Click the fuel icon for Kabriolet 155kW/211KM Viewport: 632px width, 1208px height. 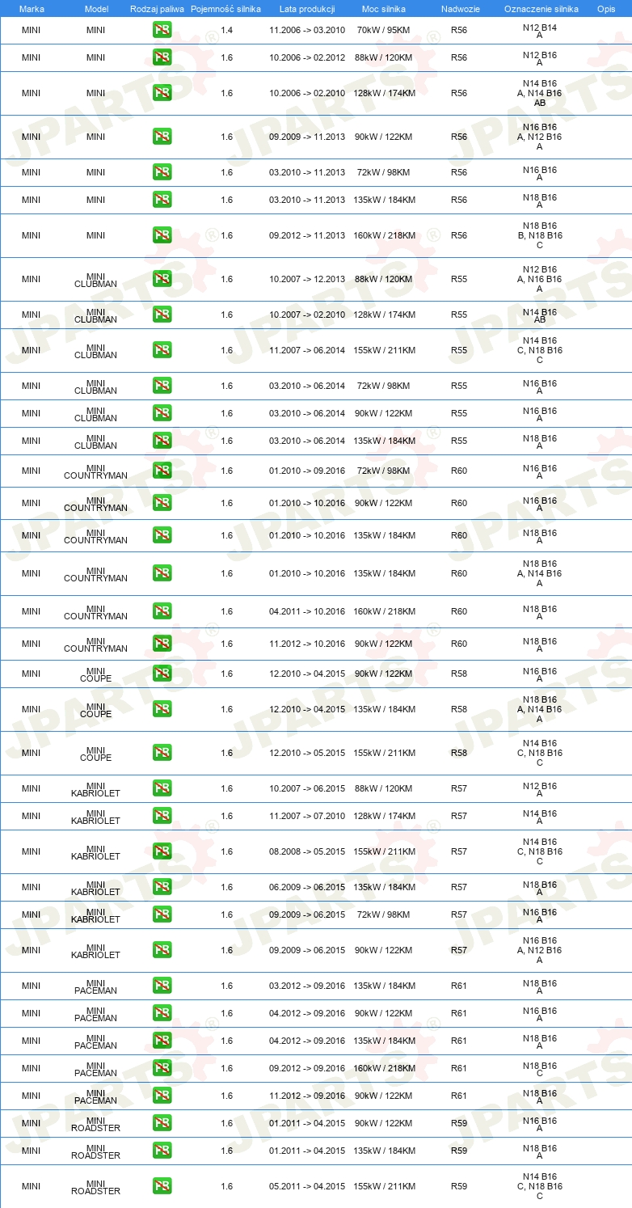click(162, 851)
